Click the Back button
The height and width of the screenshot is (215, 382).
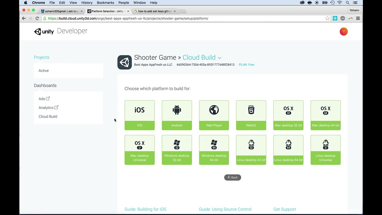(232, 177)
